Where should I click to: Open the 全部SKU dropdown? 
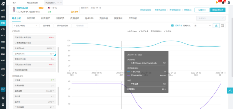coord(211,18)
